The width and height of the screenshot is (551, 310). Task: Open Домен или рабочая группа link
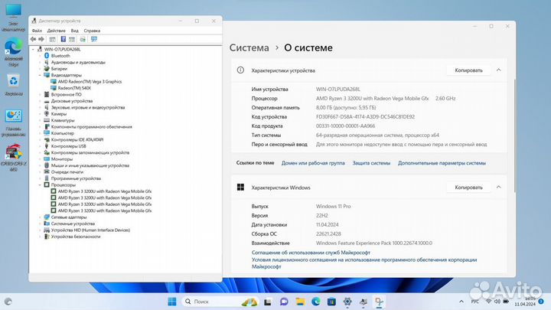point(313,163)
